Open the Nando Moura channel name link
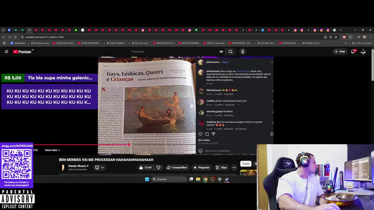 77,166
